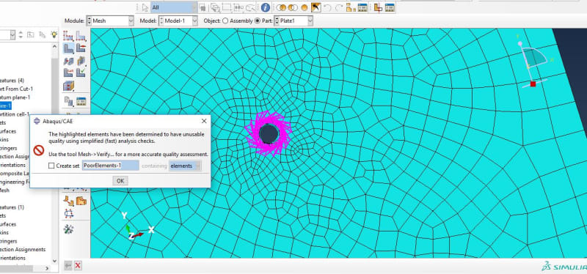Click the model tree scroll down arrow
The height and width of the screenshot is (274, 587).
[x=54, y=261]
